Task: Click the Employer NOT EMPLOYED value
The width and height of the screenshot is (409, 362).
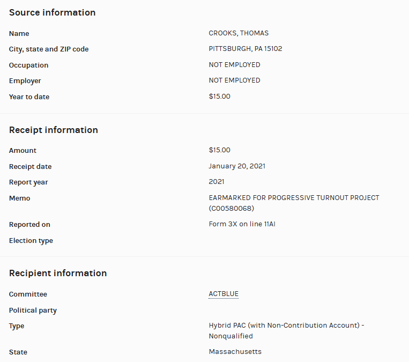Action: [234, 80]
